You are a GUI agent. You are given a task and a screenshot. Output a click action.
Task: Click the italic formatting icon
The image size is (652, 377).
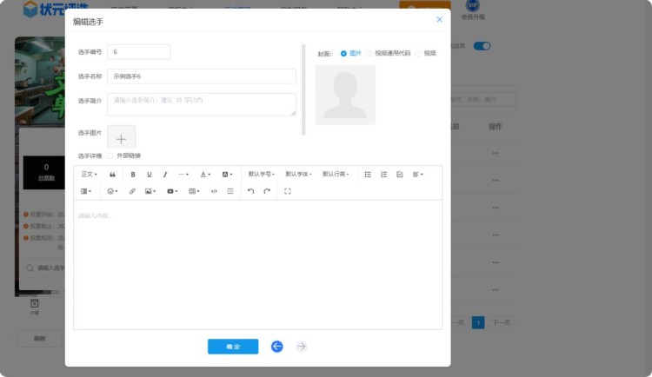165,175
